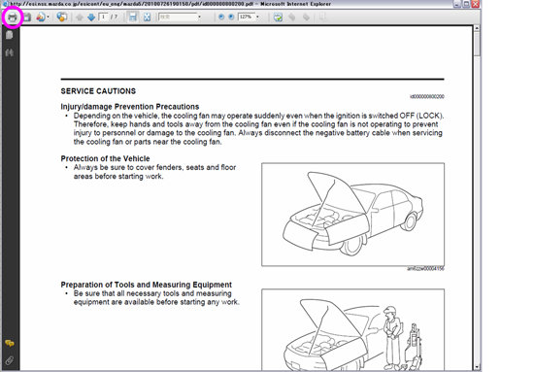Open the search binoculars panel in the sidebar
The height and width of the screenshot is (372, 534).
9,52
